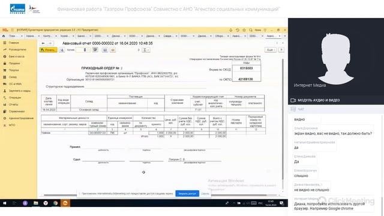Click the yellow Печать button
This screenshot has width=384, height=216.
[48, 50]
